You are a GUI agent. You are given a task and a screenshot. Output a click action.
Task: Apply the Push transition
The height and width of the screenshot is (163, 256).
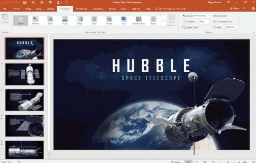[x=65, y=20]
